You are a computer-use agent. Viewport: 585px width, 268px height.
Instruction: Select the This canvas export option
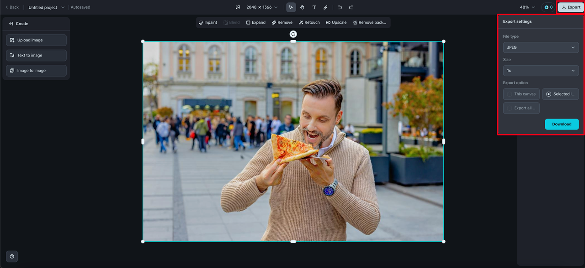521,94
